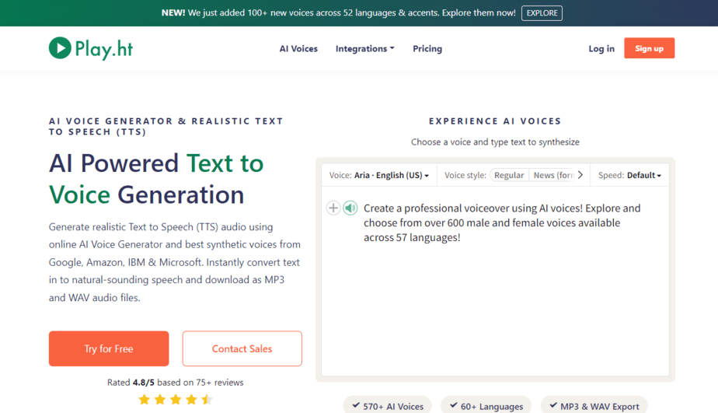Select the Regular voice style
718x413 pixels.
coord(509,175)
